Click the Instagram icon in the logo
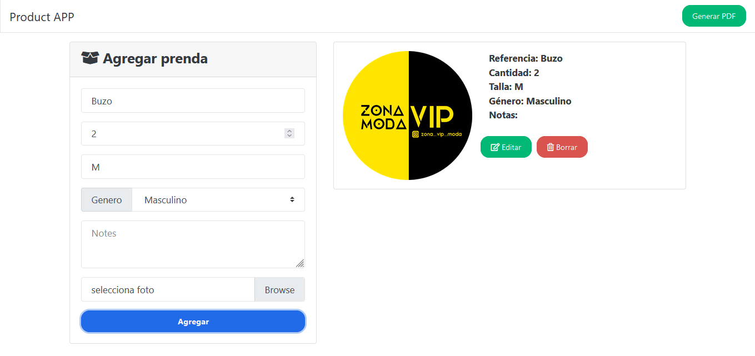This screenshot has height=356, width=755. 416,134
